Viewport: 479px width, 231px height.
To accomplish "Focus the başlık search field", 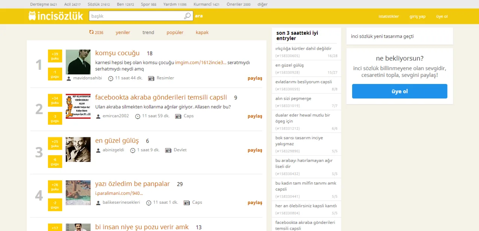I will 137,16.
